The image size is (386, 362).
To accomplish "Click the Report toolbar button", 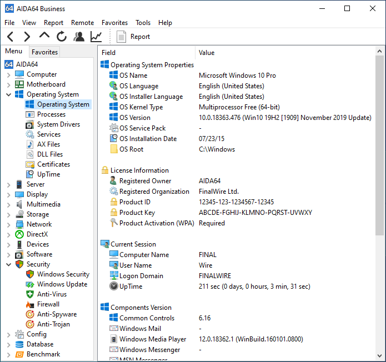I will [134, 37].
